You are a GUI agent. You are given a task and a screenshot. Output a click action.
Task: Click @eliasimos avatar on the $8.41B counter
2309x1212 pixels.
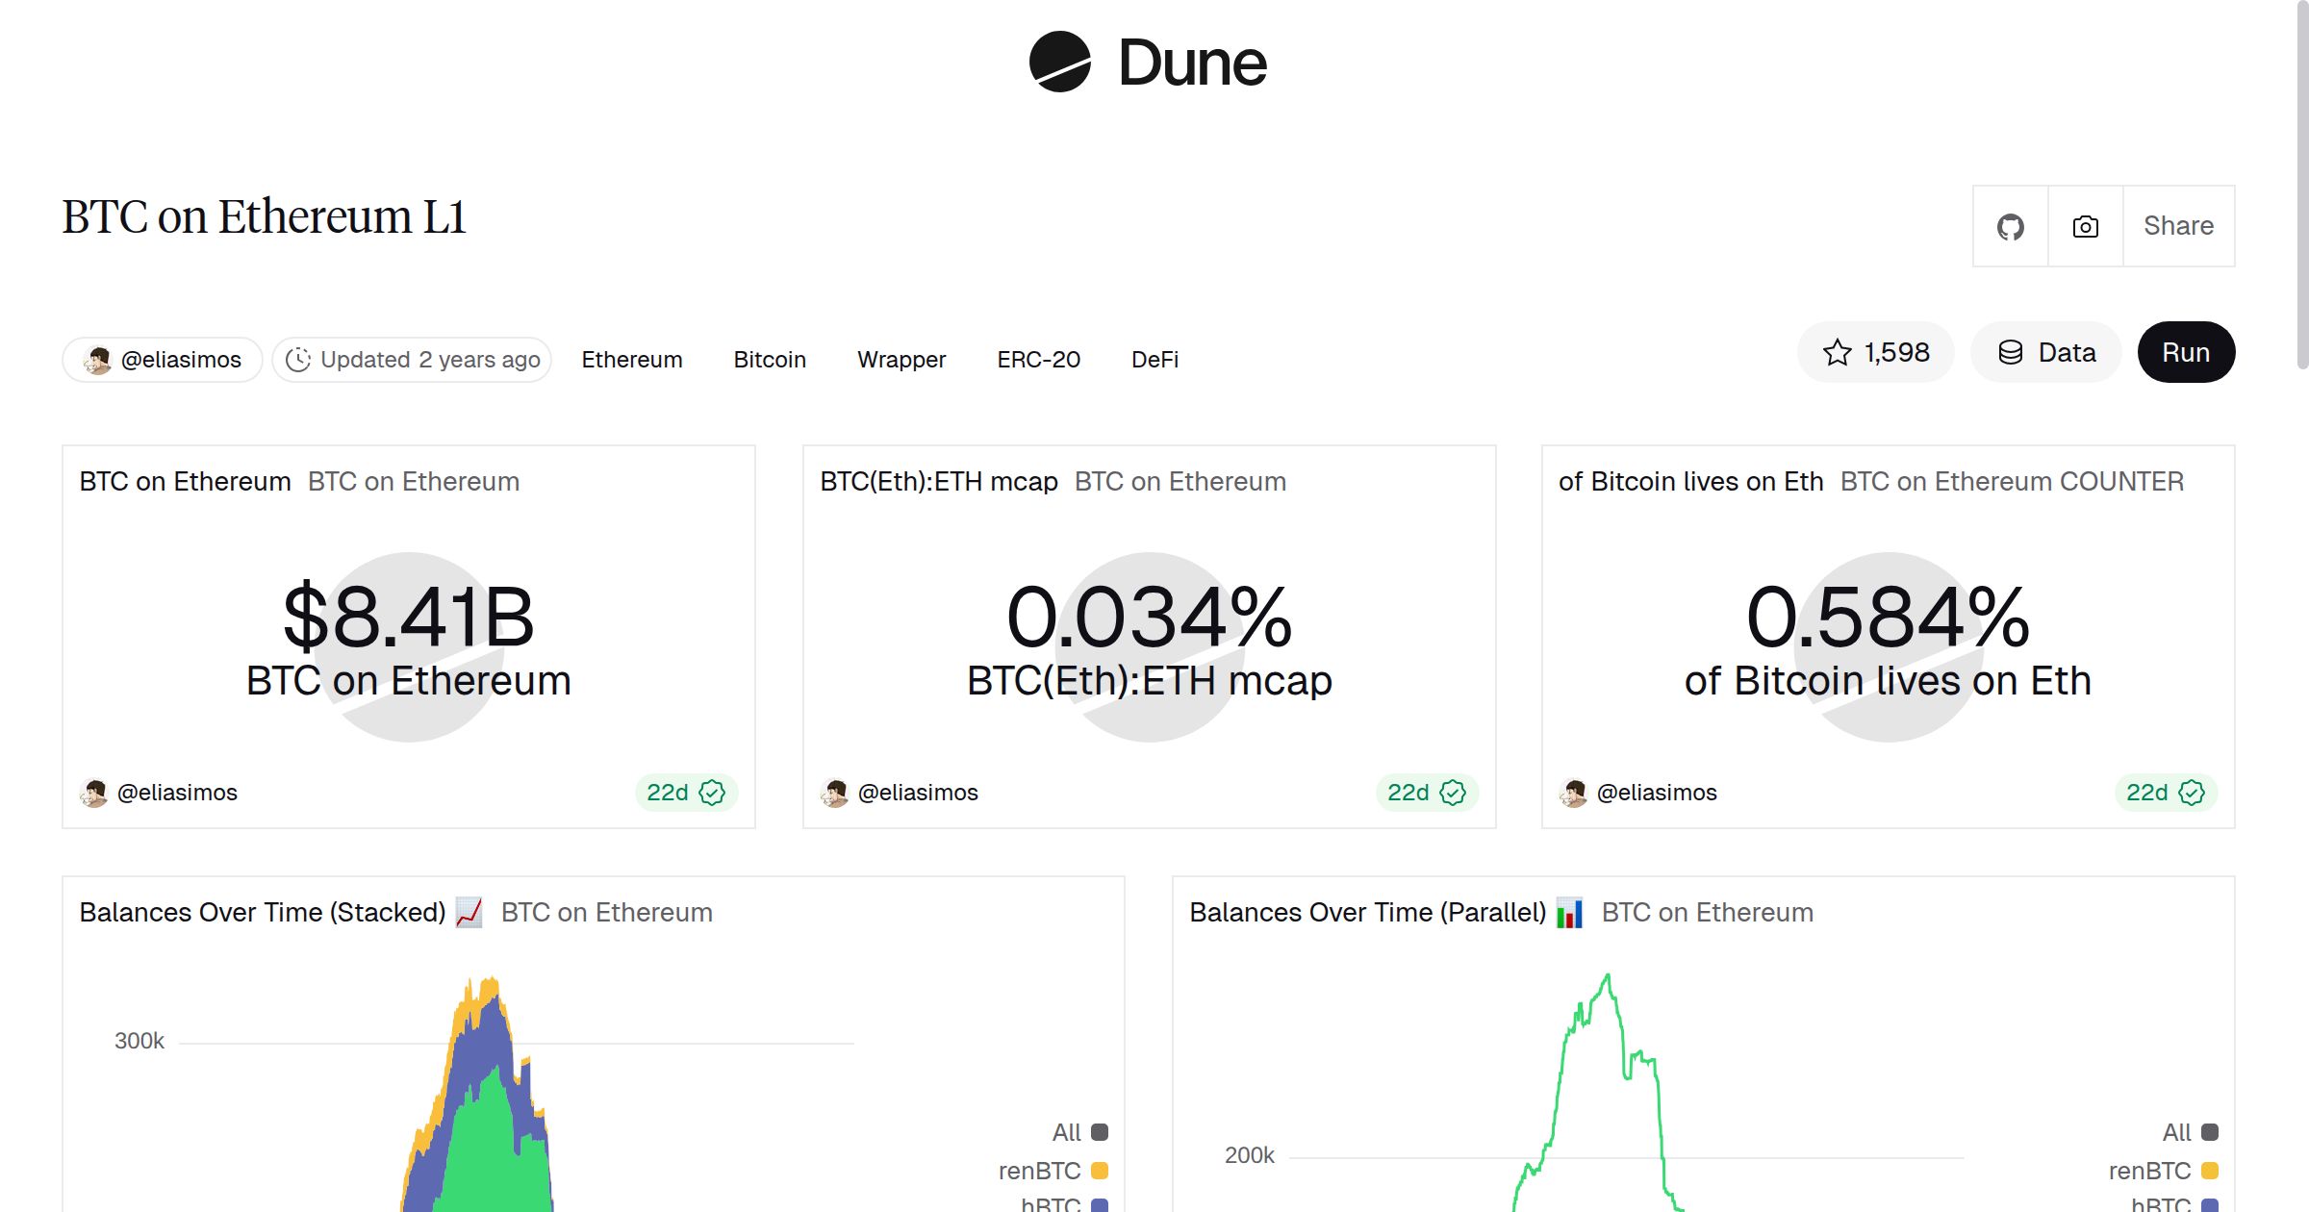click(94, 792)
